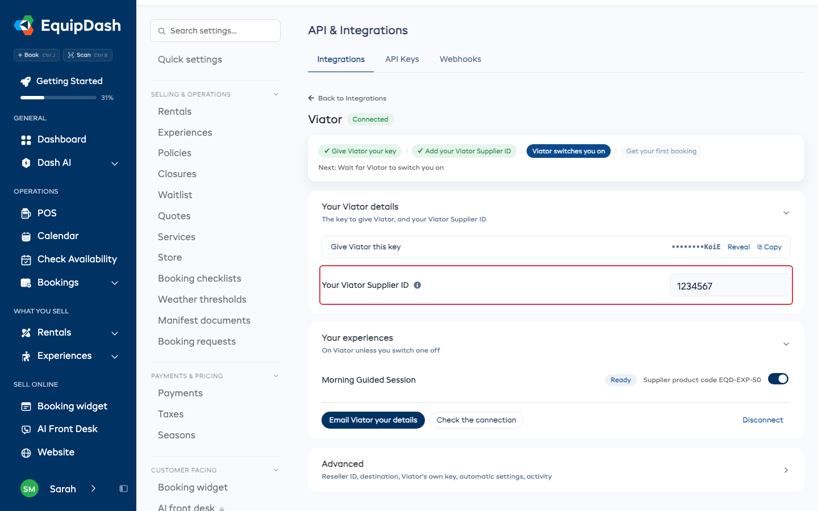
Task: Collapse Selling & Operations section
Action: [x=276, y=94]
